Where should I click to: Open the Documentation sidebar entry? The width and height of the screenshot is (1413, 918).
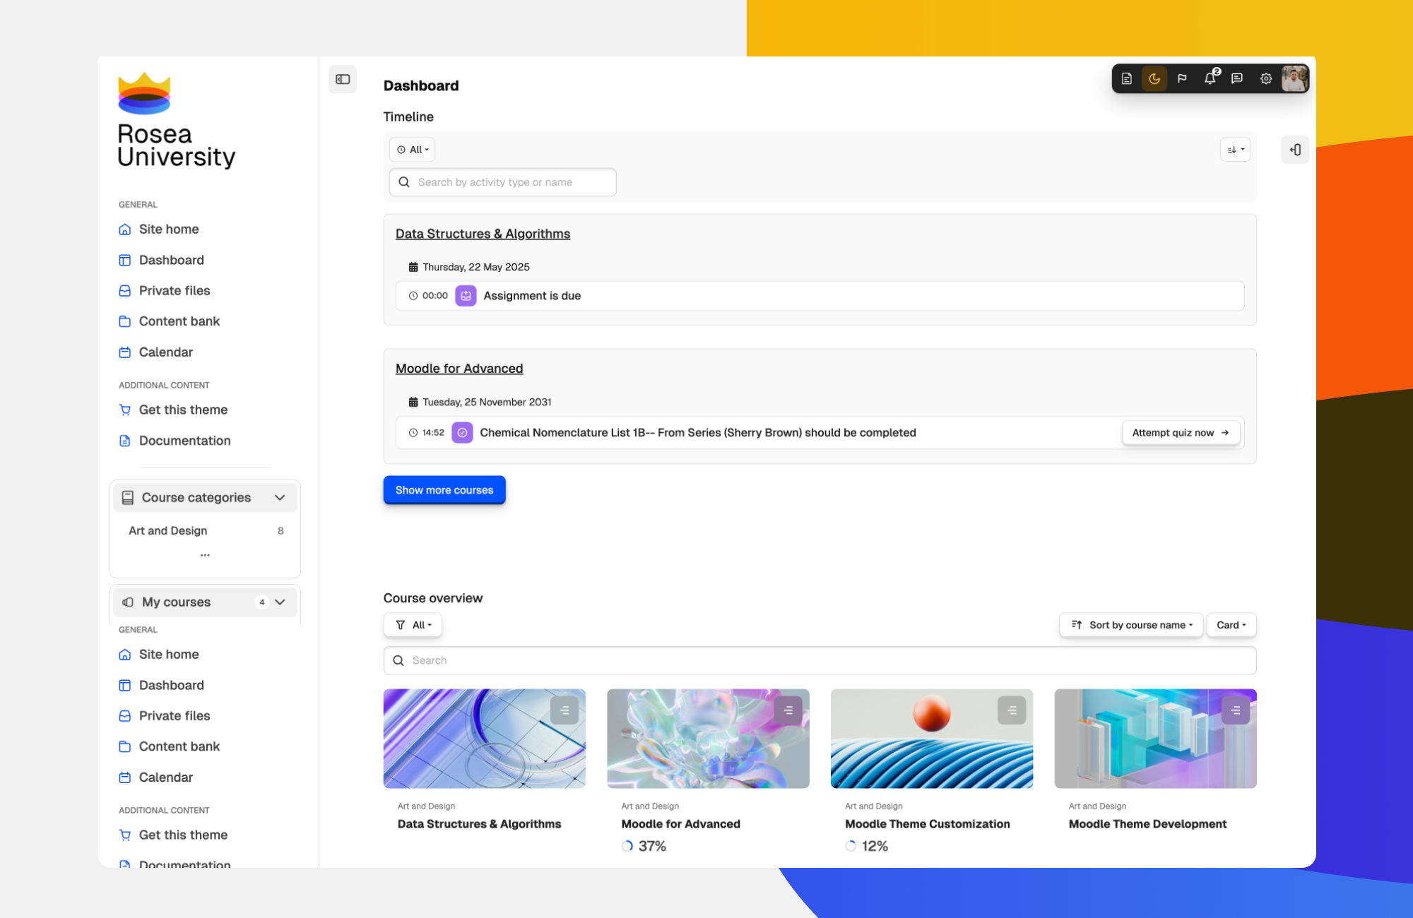(184, 440)
